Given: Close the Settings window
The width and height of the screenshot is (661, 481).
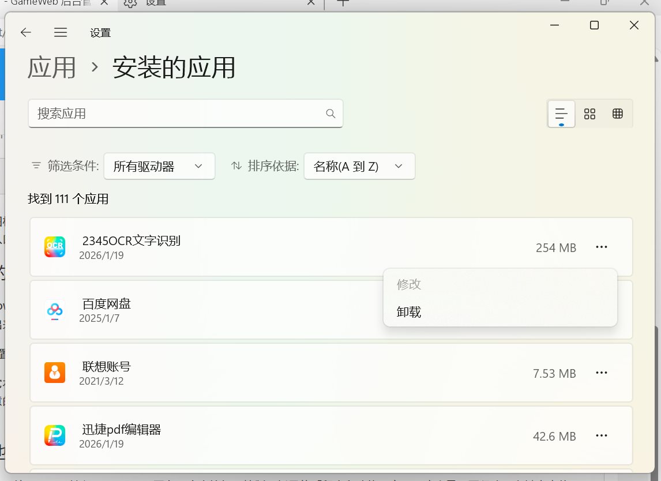Looking at the screenshot, I should click(633, 25).
